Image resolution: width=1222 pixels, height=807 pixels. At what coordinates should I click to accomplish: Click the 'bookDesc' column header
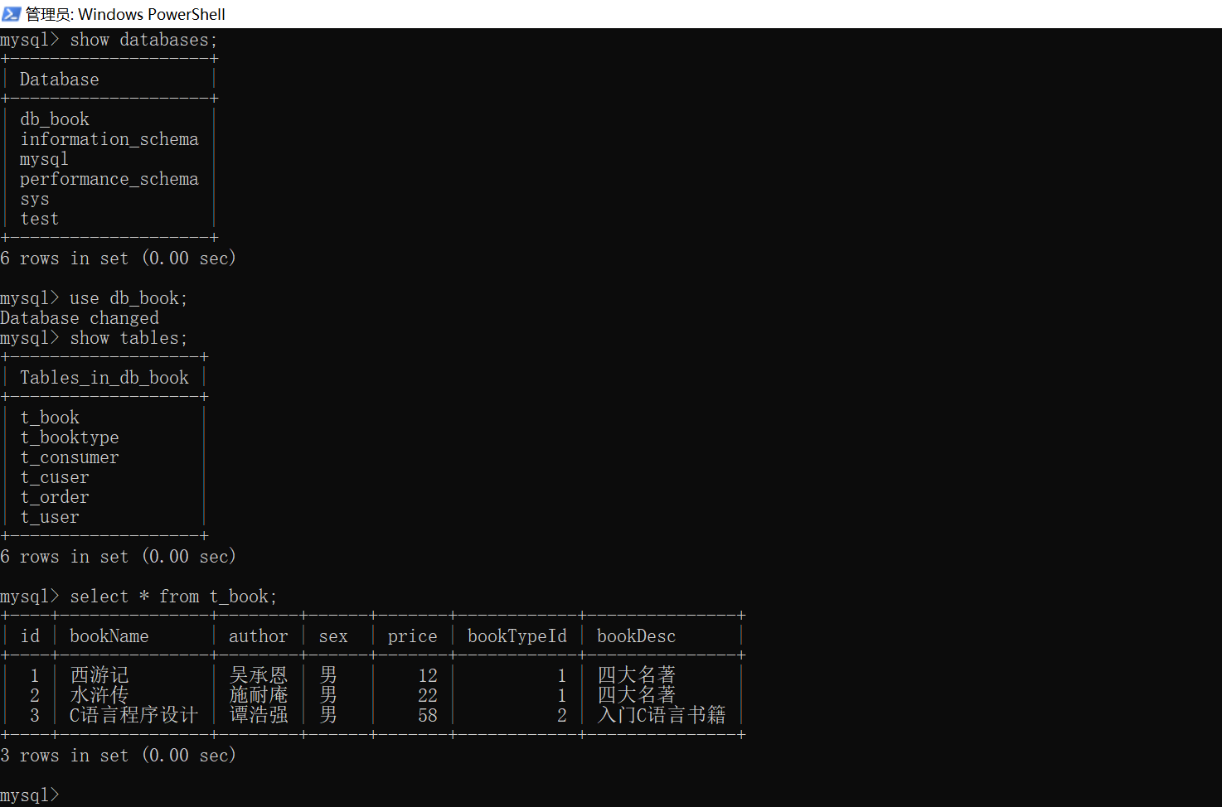tap(637, 636)
